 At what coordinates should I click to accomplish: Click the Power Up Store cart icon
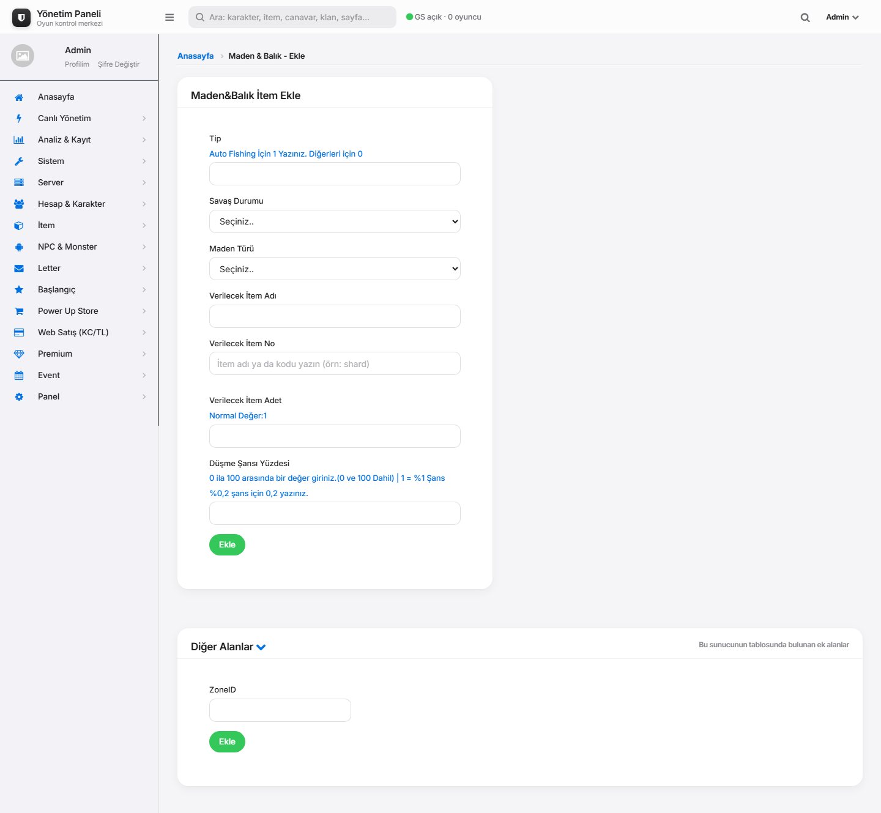click(x=19, y=311)
